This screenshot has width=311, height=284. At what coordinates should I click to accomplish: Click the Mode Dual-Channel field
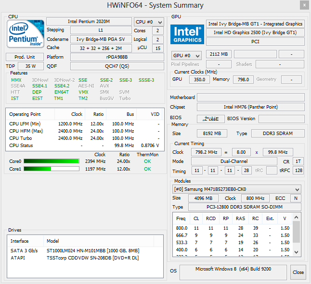tap(234, 161)
